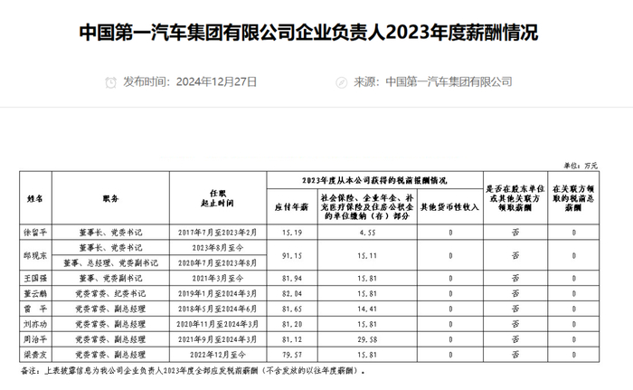Viewport: 633px width, 390px height.
Task: Click the salary value 81.12
Action: (292, 340)
